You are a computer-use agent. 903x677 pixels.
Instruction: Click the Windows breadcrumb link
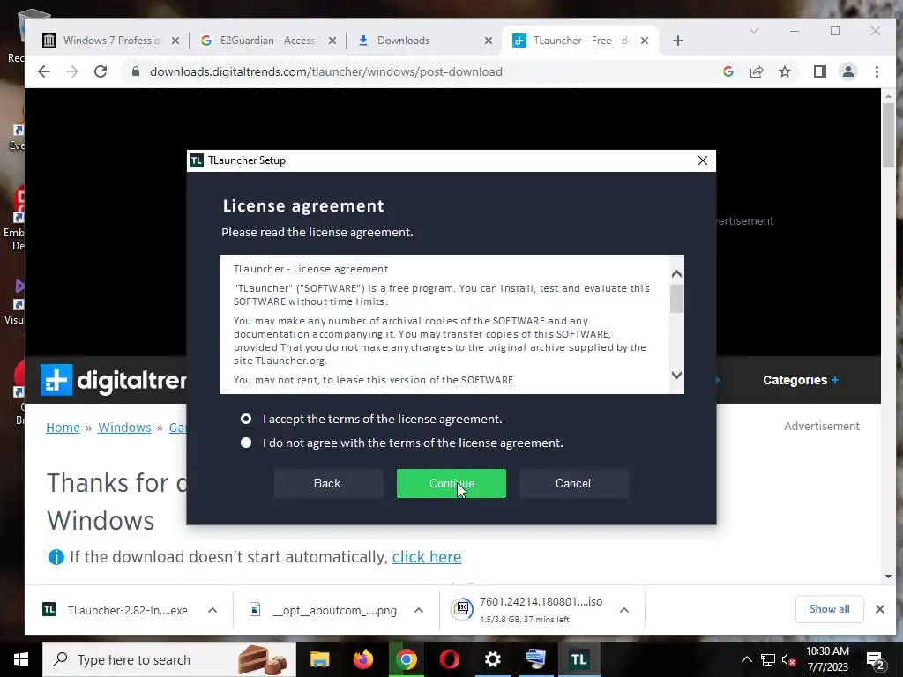coord(124,428)
